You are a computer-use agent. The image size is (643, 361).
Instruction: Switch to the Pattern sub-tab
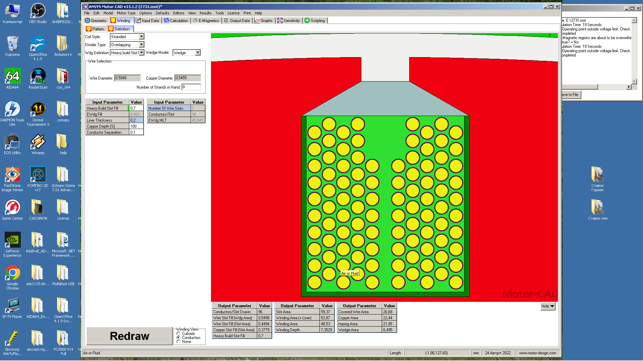(95, 29)
